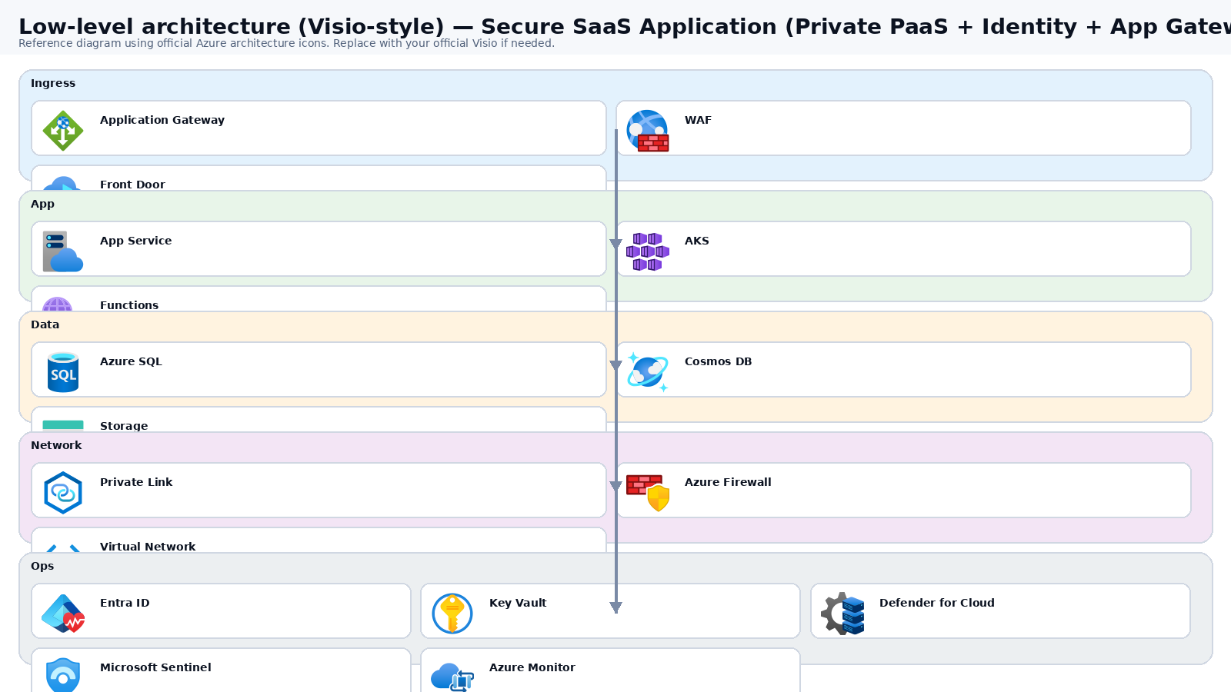Click the Azure SQL database icon

[x=63, y=372]
